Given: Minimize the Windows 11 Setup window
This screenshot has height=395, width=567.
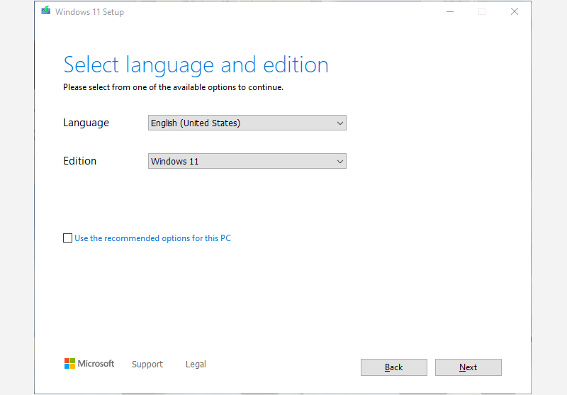Looking at the screenshot, I should point(450,11).
